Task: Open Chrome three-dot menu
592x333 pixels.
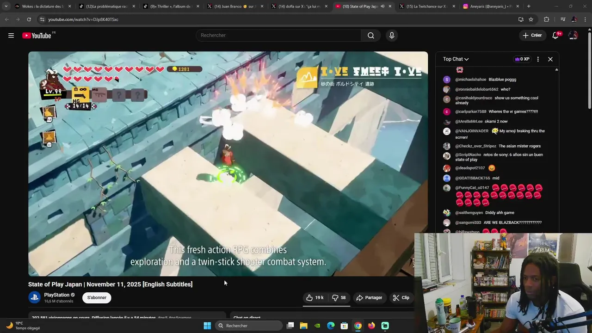Action: 586,19
